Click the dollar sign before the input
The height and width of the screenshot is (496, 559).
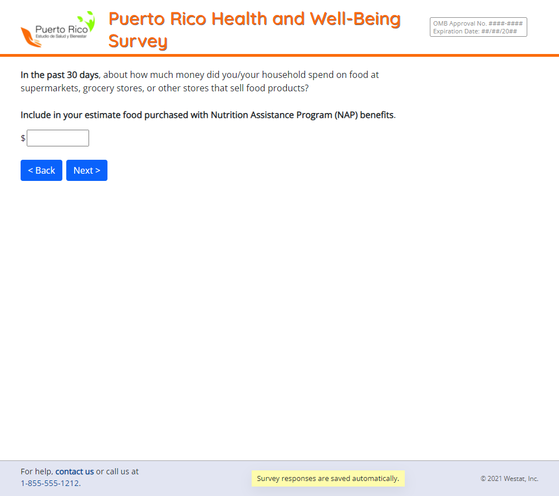coord(23,138)
